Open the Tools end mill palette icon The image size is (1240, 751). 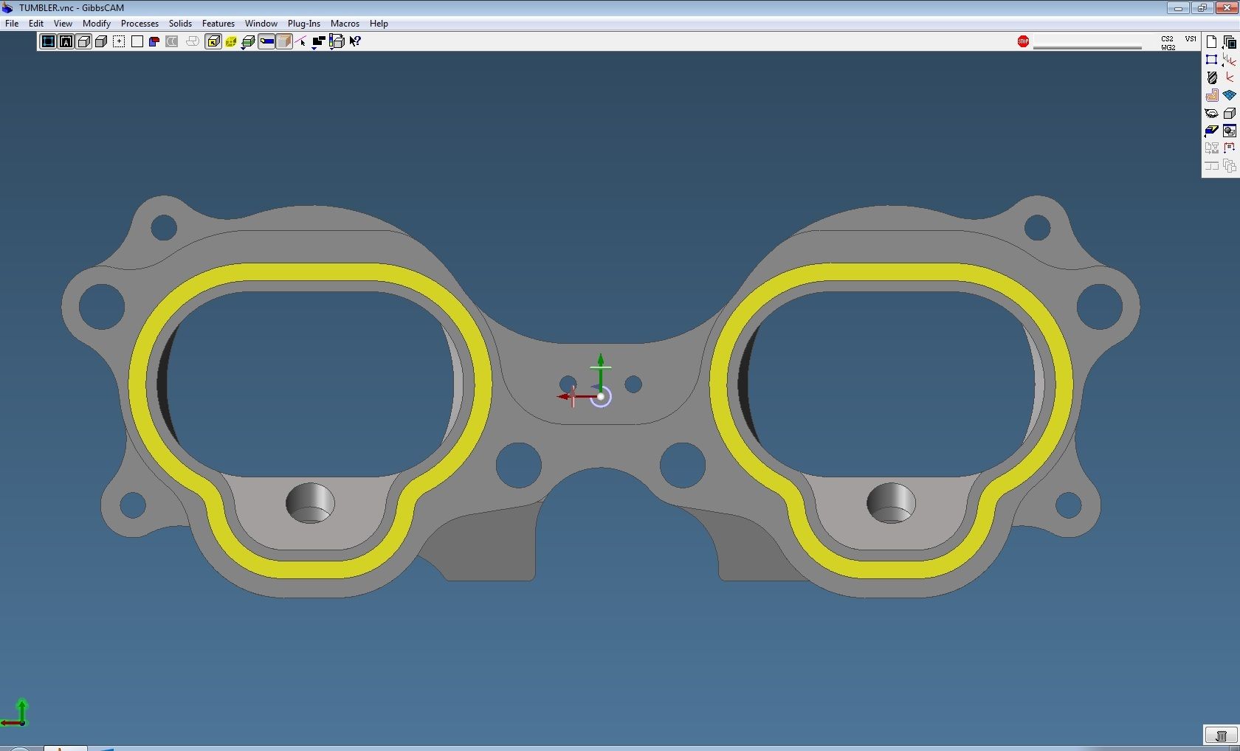(1211, 77)
